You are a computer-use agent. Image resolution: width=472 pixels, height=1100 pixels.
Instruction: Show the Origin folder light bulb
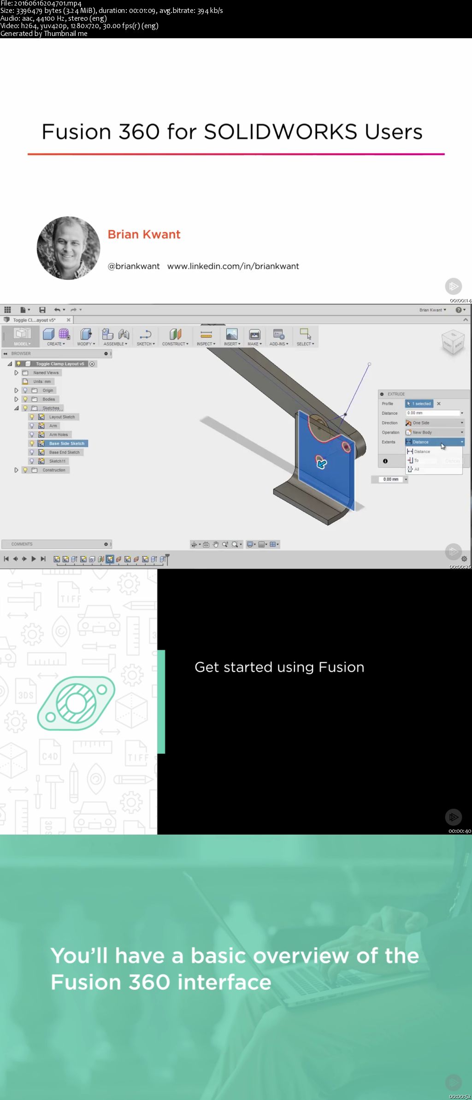(x=25, y=390)
